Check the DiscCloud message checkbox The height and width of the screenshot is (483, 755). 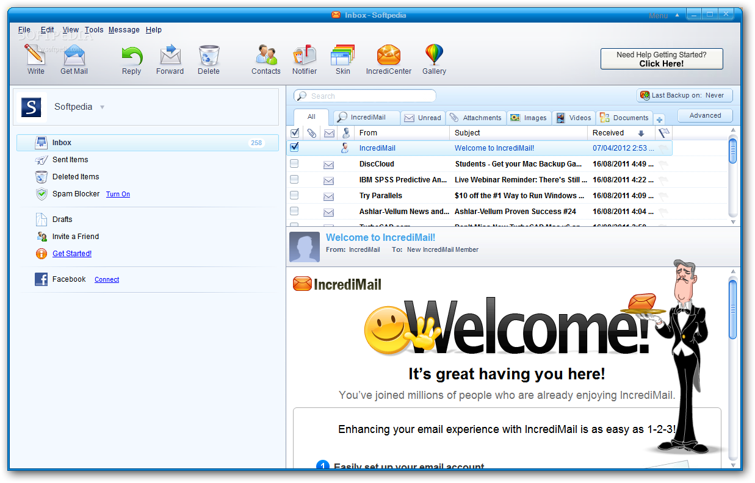pos(294,163)
